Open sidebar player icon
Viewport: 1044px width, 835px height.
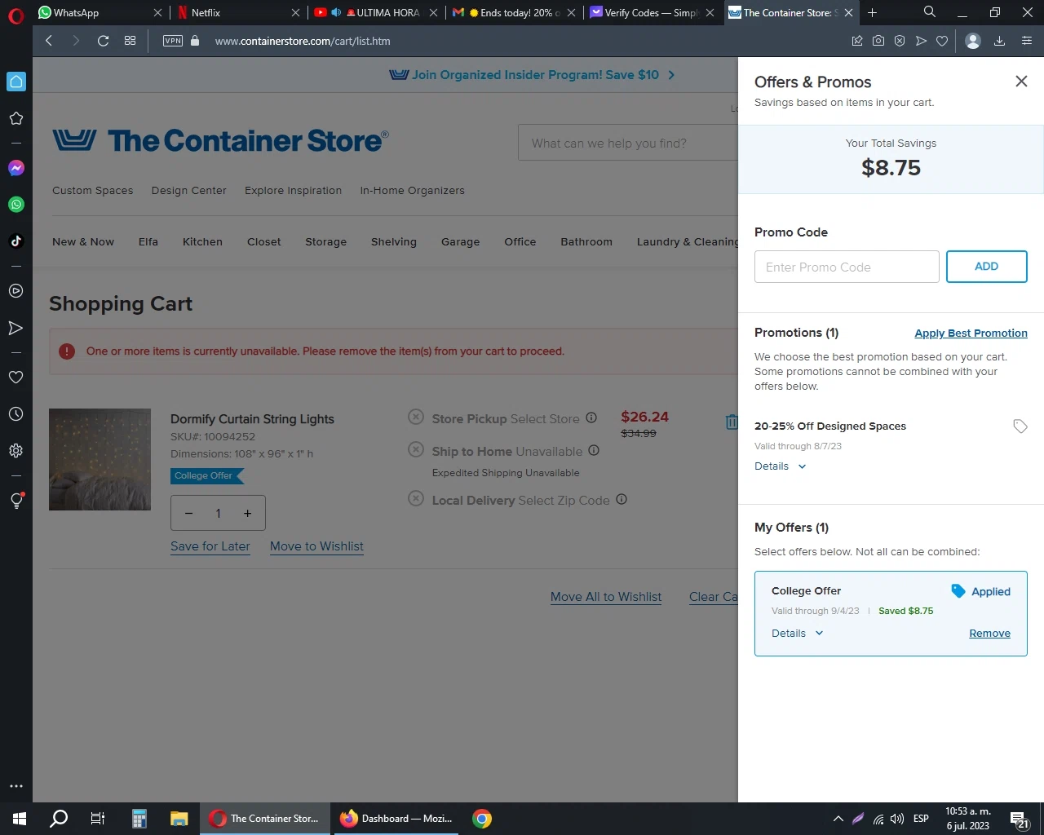pyautogui.click(x=16, y=291)
